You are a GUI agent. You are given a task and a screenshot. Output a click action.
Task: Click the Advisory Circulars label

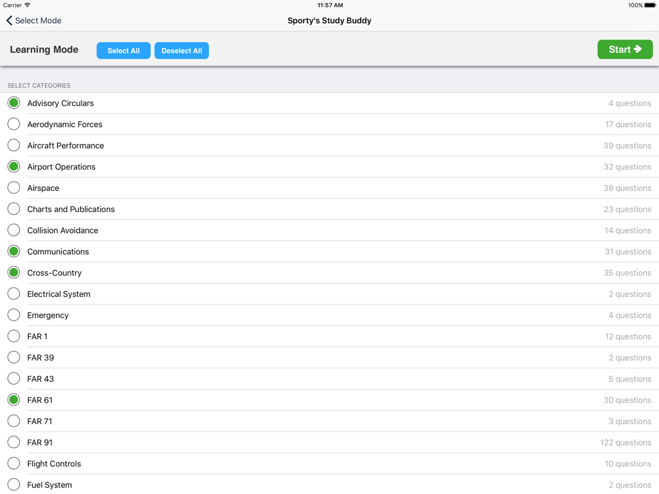pyautogui.click(x=61, y=103)
